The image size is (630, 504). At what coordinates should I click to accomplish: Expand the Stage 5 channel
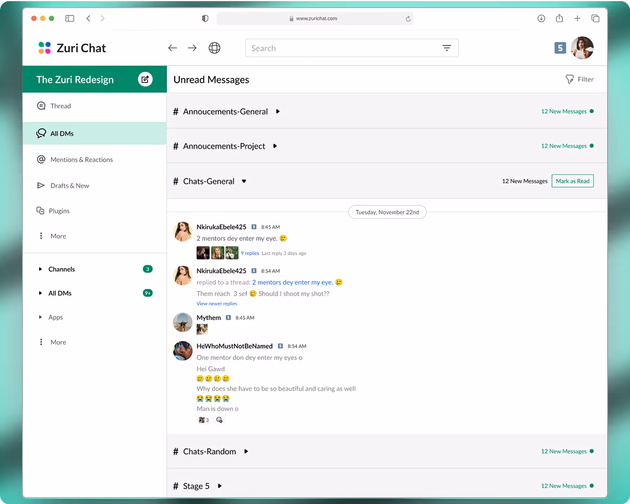[x=220, y=486]
